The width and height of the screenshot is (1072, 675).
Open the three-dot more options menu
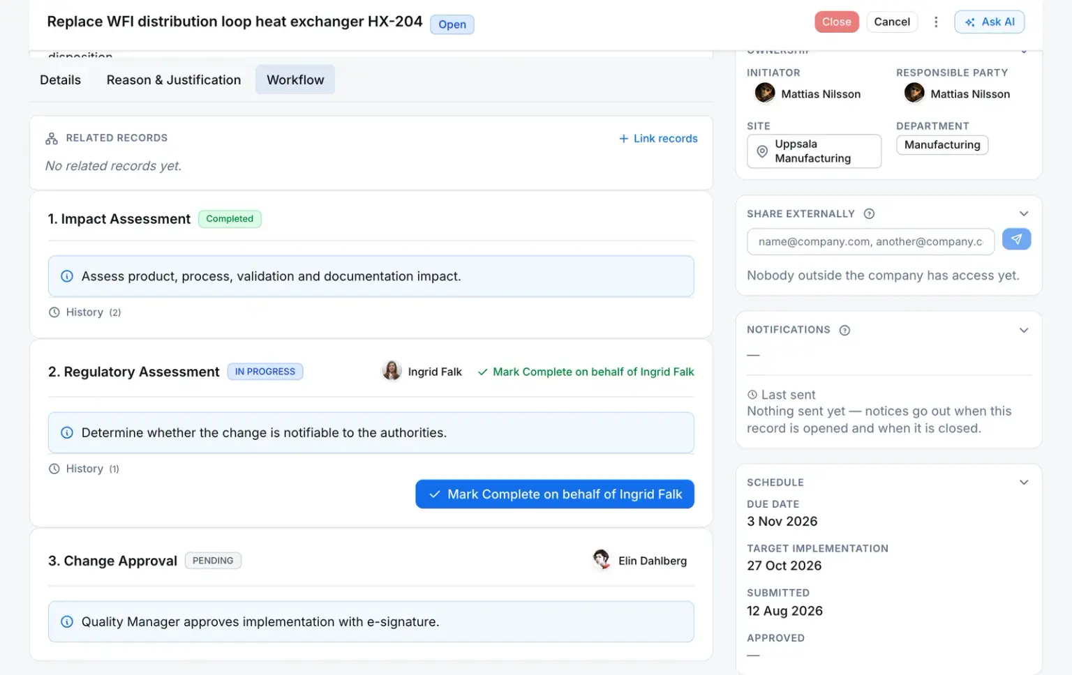tap(936, 22)
